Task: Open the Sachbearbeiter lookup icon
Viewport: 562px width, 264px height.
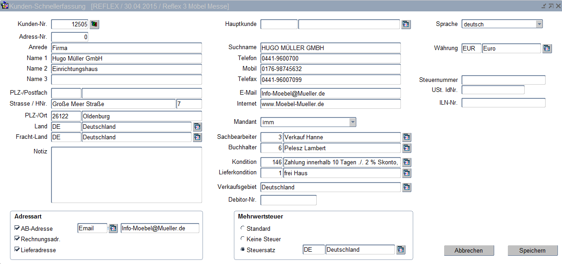Action: click(406, 137)
